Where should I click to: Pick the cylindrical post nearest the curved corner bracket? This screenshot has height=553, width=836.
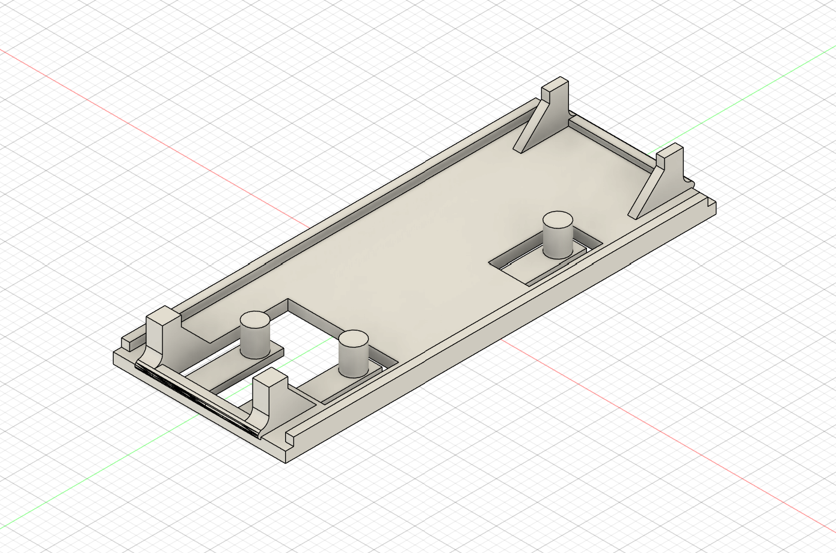(x=255, y=335)
